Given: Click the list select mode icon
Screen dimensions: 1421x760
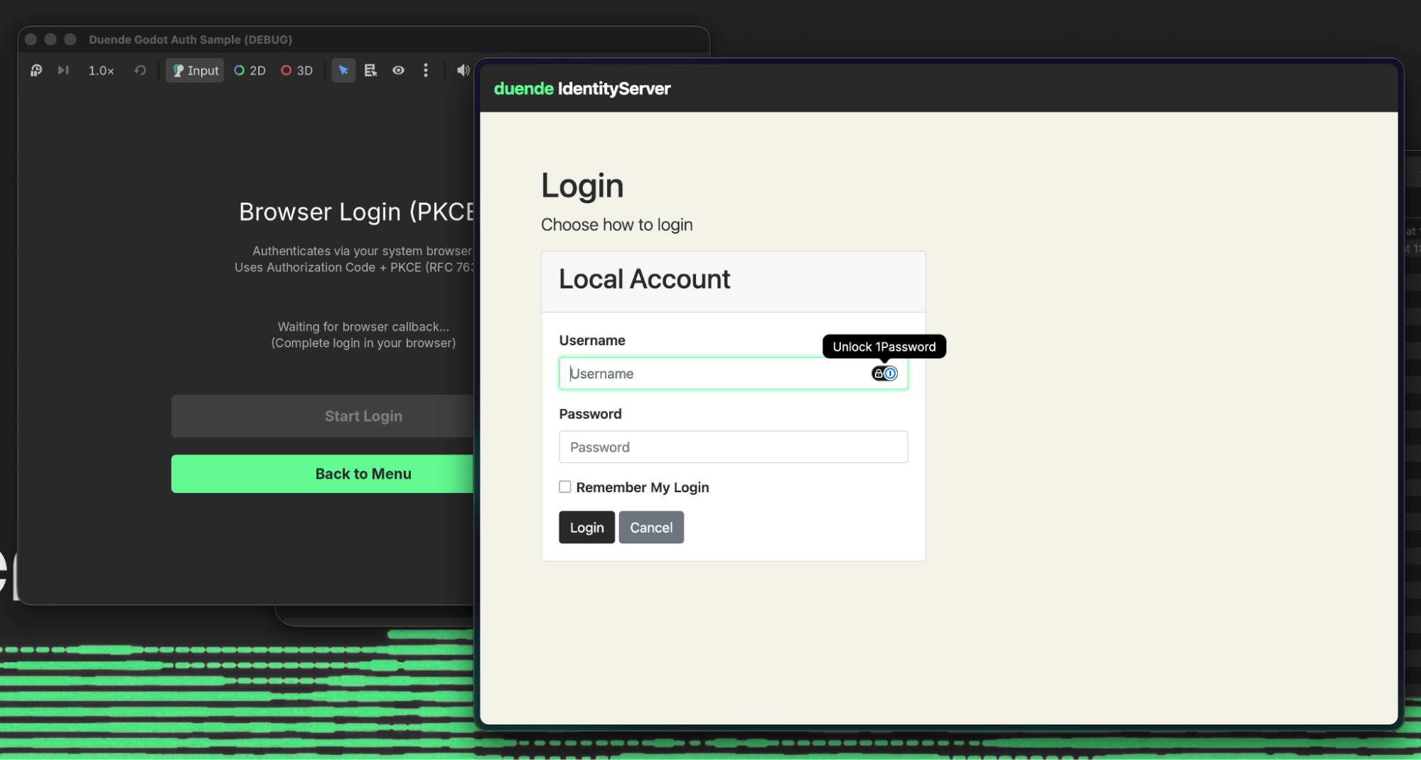Looking at the screenshot, I should click(370, 70).
